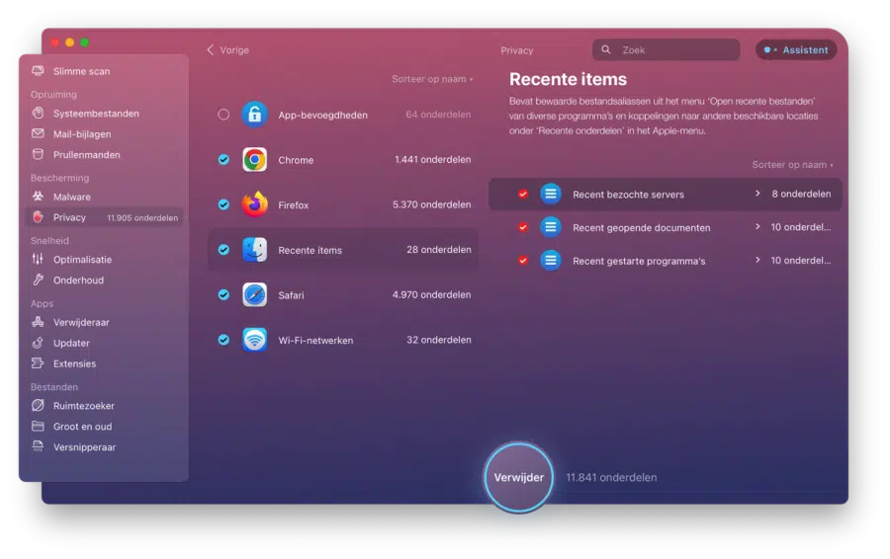Open the Verwijderaar label in sidebar
Viewport: 890px width, 559px height.
click(x=81, y=323)
